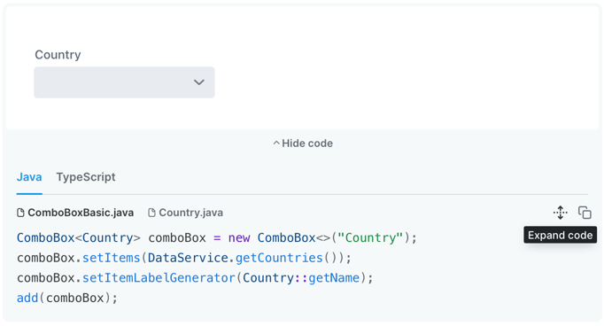Click the Expand code tooltip label
Viewport: 604px width, 326px height.
(560, 235)
